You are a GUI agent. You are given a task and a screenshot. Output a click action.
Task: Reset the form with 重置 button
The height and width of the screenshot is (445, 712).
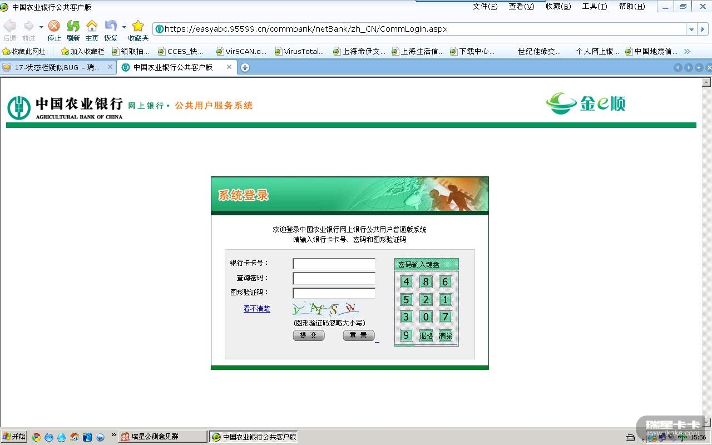point(358,335)
